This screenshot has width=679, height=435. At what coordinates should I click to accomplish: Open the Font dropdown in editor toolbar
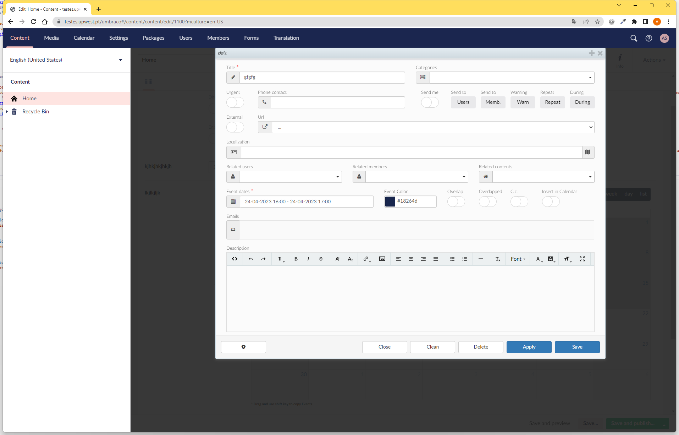[x=518, y=259]
